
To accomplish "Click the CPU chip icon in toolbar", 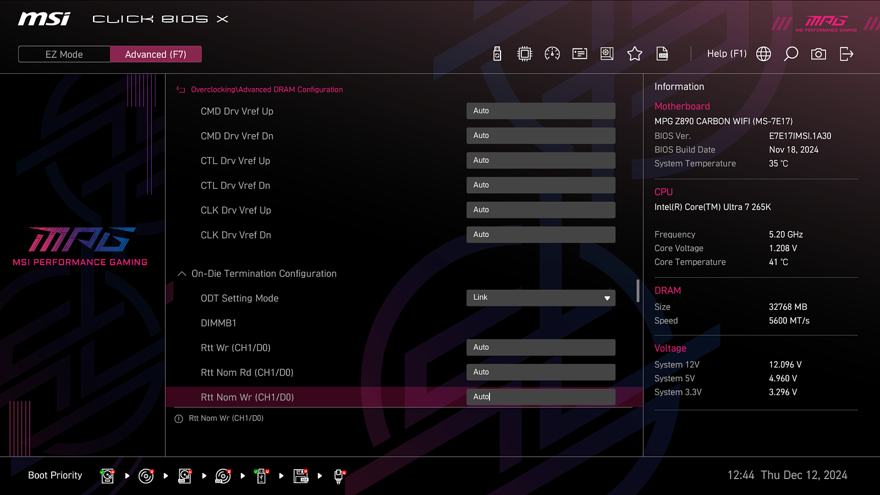I will (x=525, y=54).
